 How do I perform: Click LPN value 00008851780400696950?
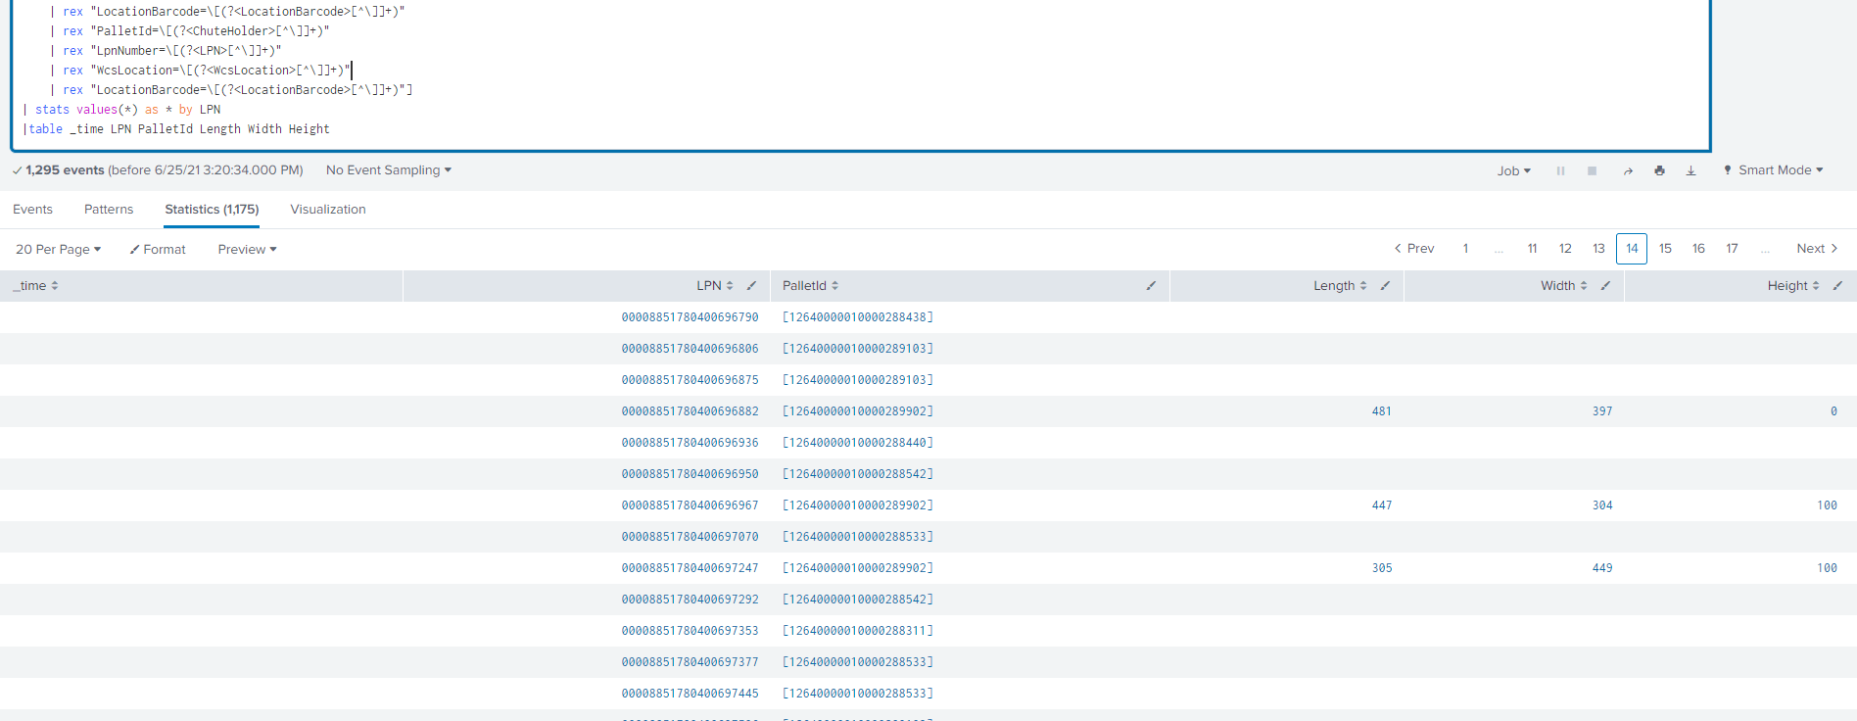pyautogui.click(x=690, y=474)
